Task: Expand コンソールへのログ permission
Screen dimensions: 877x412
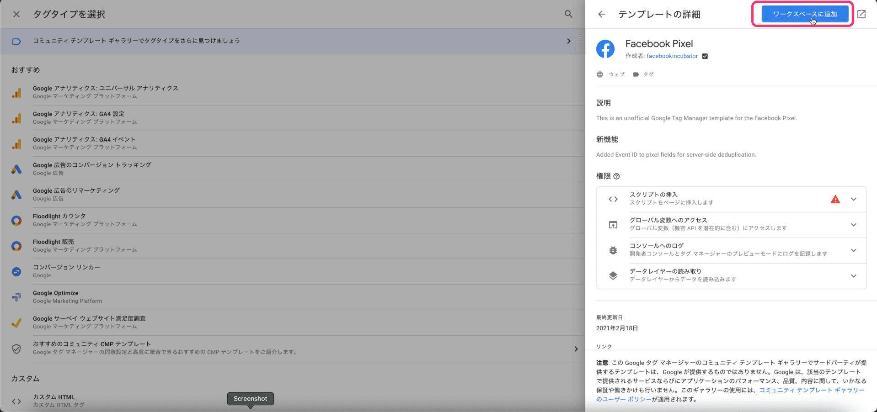Action: click(x=854, y=250)
